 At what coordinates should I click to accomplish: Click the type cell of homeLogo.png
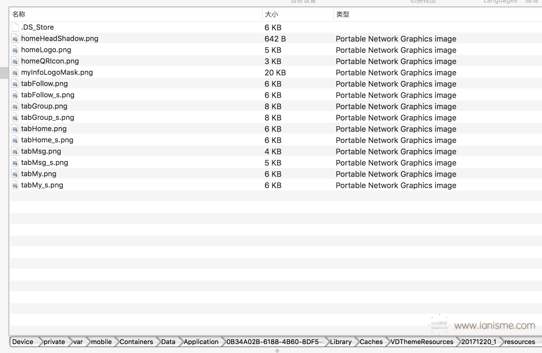pyautogui.click(x=396, y=50)
